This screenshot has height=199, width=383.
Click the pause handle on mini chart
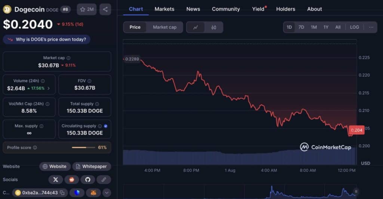point(356,192)
